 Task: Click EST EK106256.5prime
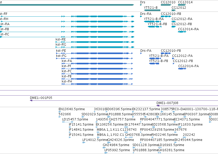point(97,127)
